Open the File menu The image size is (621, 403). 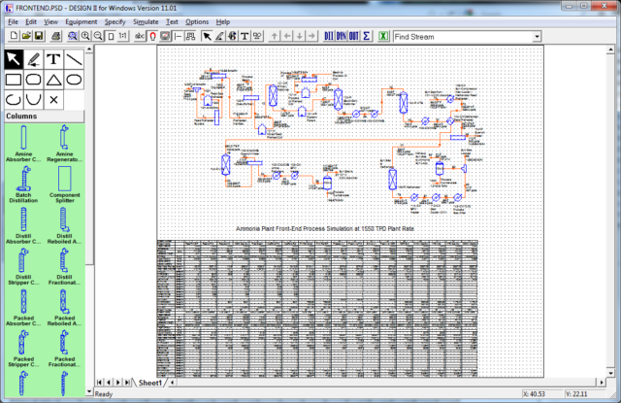13,21
